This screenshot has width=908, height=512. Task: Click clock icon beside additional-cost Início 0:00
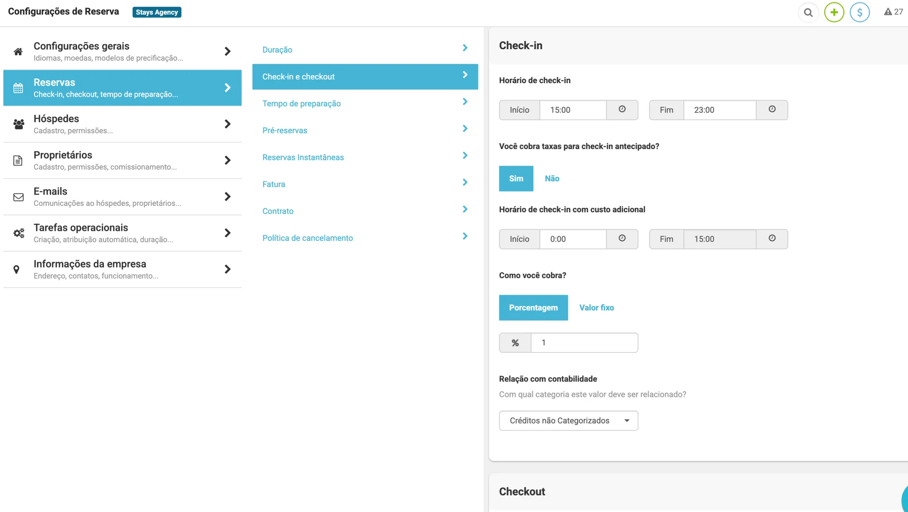click(622, 239)
